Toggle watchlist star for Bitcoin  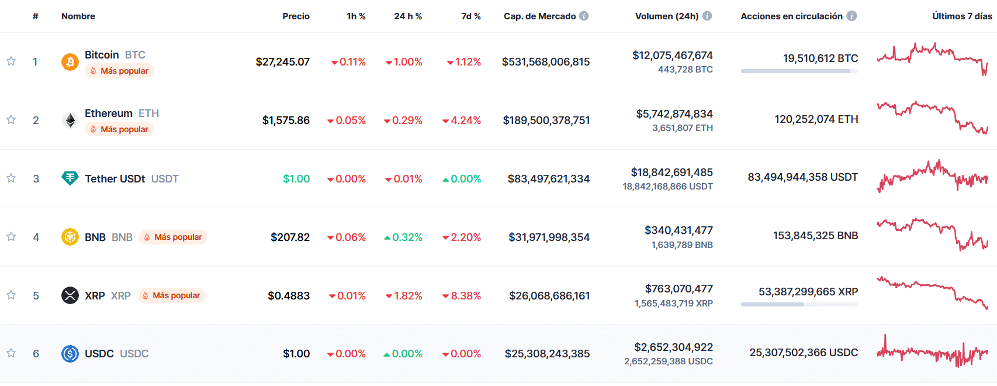point(11,61)
